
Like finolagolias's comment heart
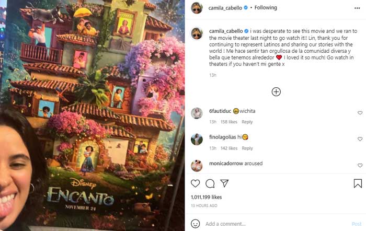[x=360, y=139]
